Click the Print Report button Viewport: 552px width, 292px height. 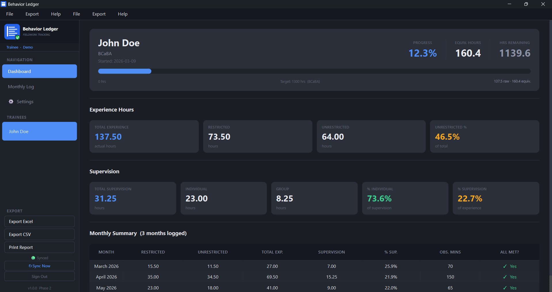(39, 247)
